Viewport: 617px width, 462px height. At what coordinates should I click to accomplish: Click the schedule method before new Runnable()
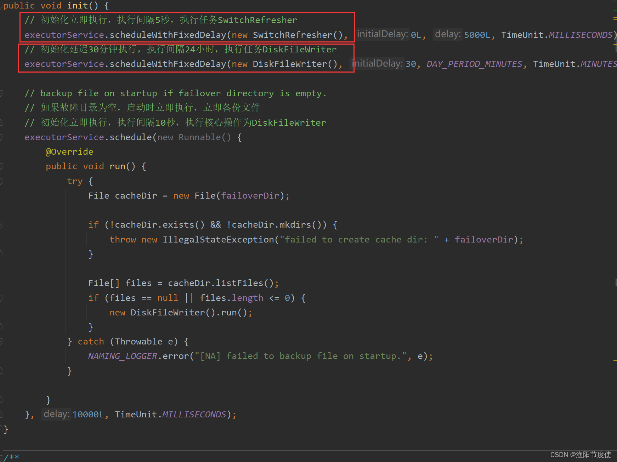point(131,137)
